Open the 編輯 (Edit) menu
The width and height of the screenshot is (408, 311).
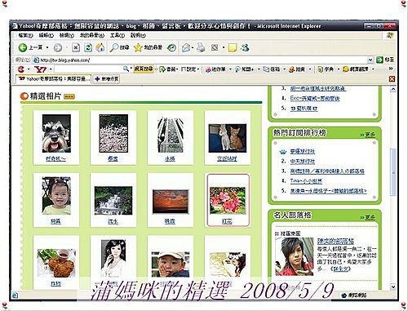tap(46, 35)
